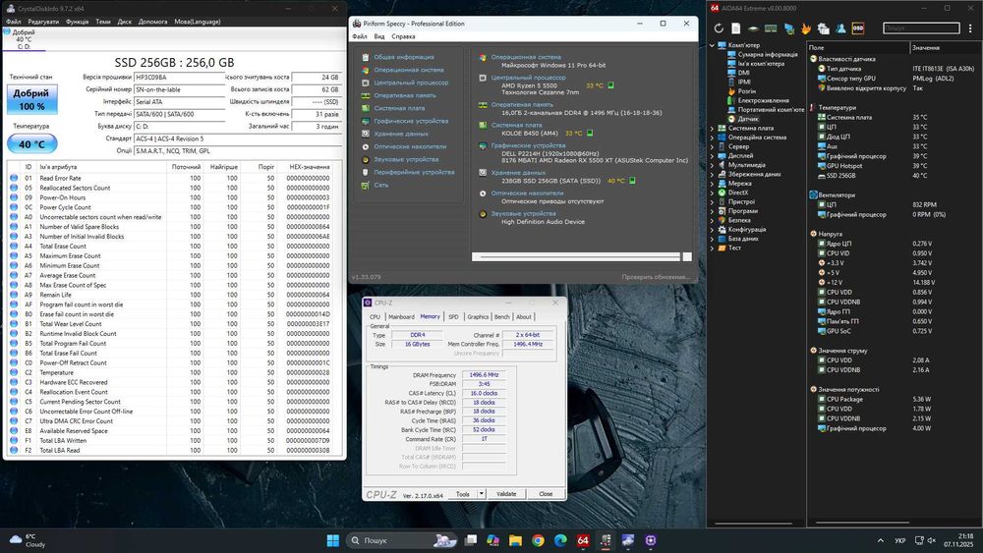The width and height of the screenshot is (983, 553).
Task: Switch to the Bench tab in CPU-Z
Action: pyautogui.click(x=502, y=317)
